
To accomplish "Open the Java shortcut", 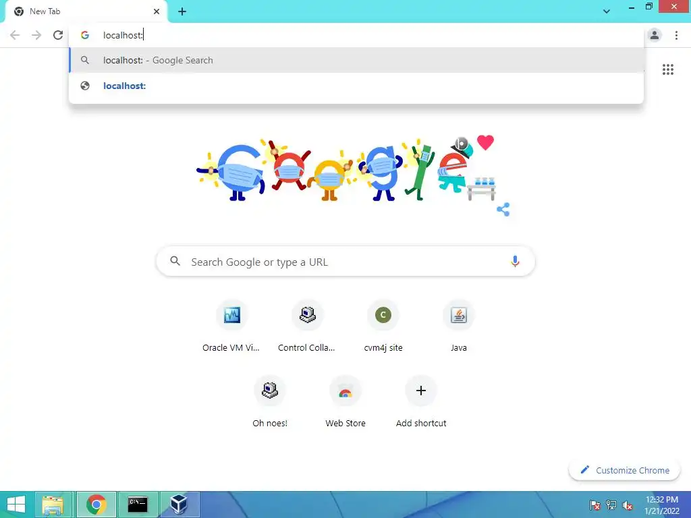I will pos(458,326).
